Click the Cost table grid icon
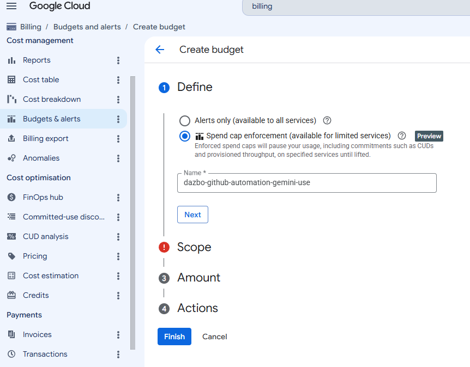Viewport: 470px width, 367px height. tap(11, 80)
